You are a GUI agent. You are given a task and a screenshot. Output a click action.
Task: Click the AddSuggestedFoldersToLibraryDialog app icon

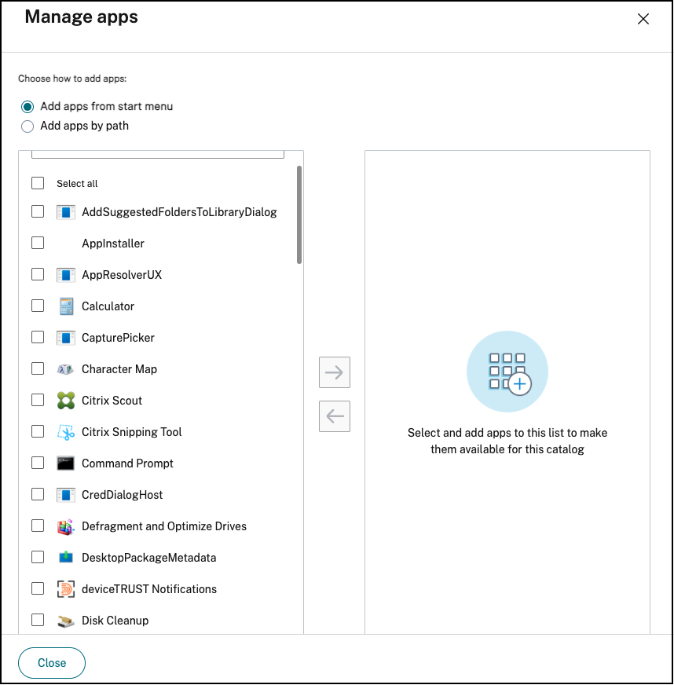pos(66,212)
